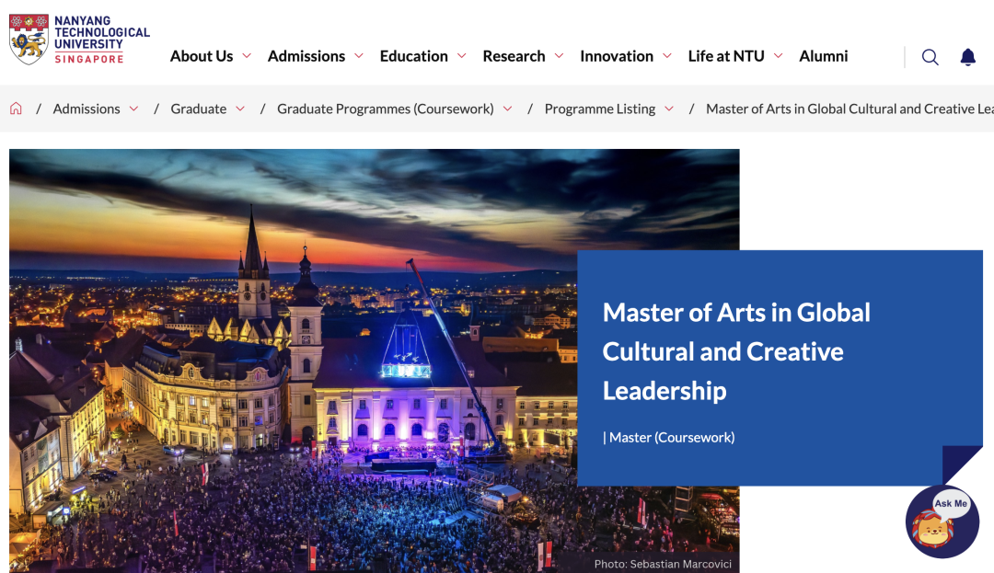
Task: Expand Graduate Programmes (Coursework) breadcrumb chevron
Action: click(x=508, y=109)
